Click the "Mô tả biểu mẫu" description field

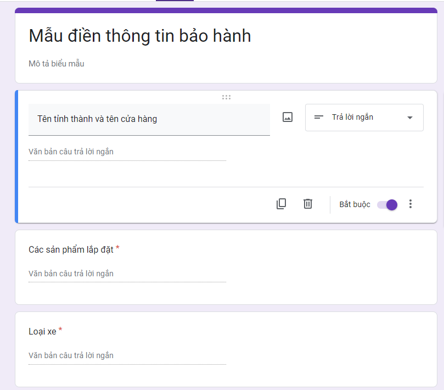(57, 64)
